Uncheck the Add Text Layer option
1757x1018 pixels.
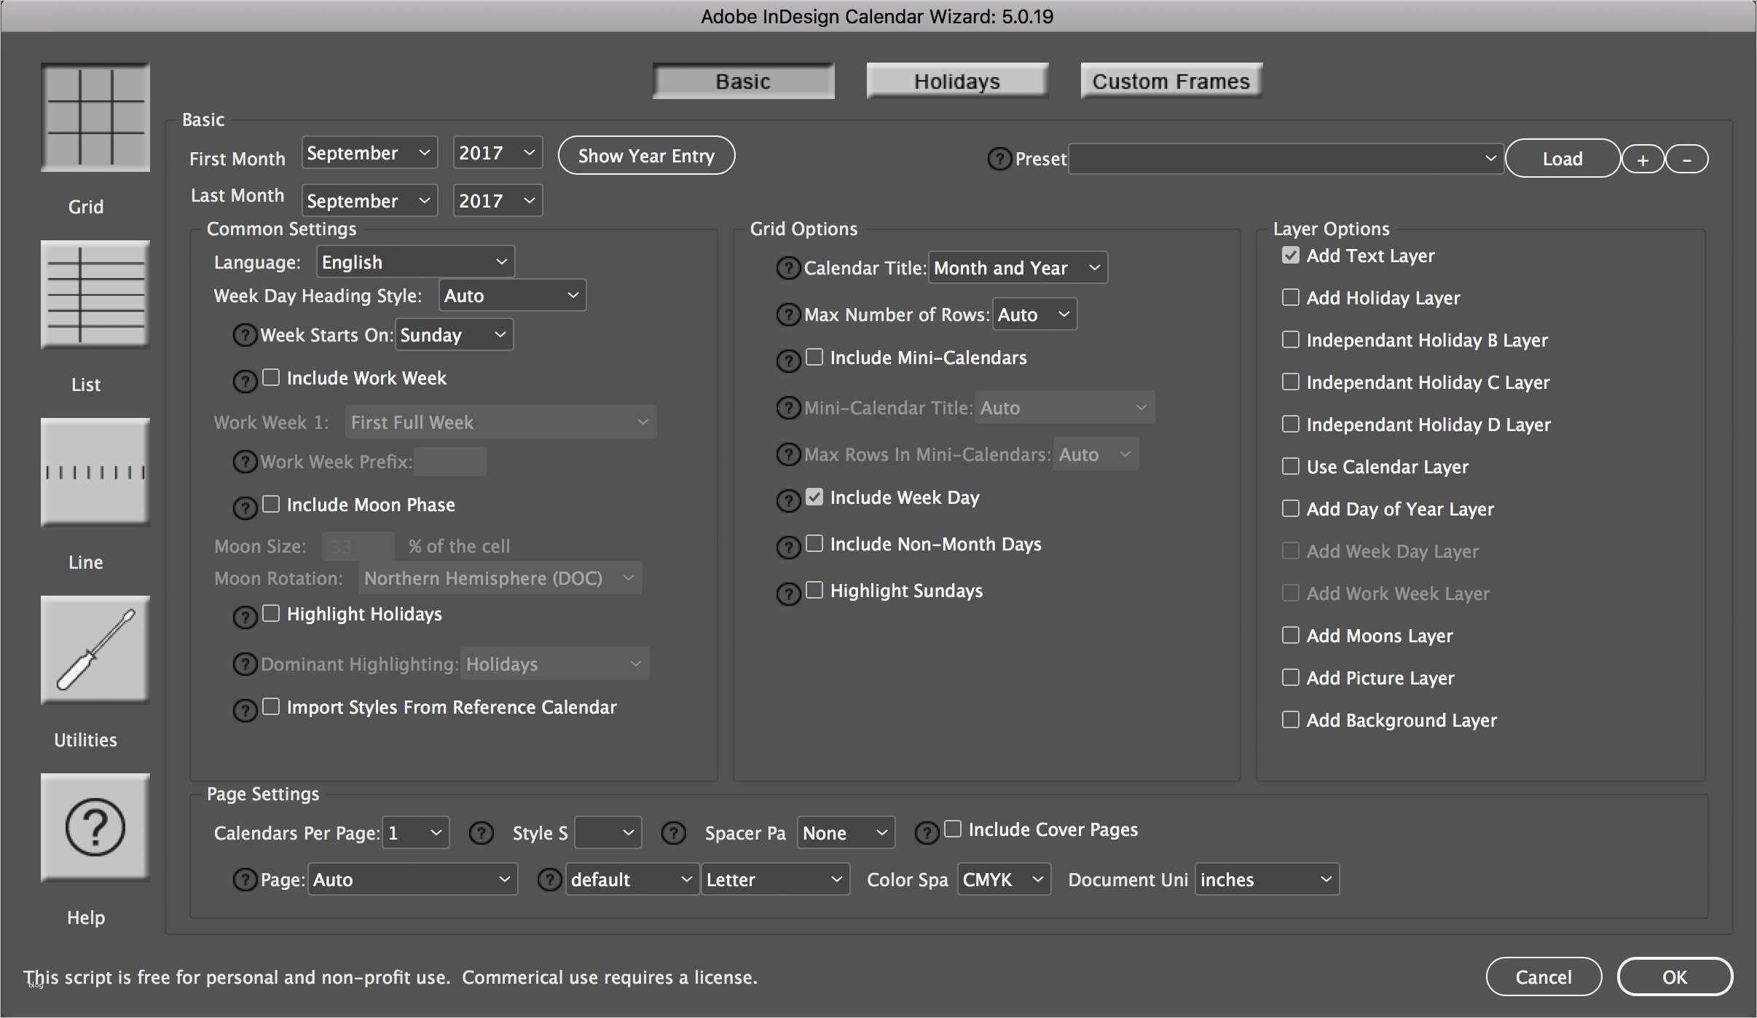click(1290, 255)
